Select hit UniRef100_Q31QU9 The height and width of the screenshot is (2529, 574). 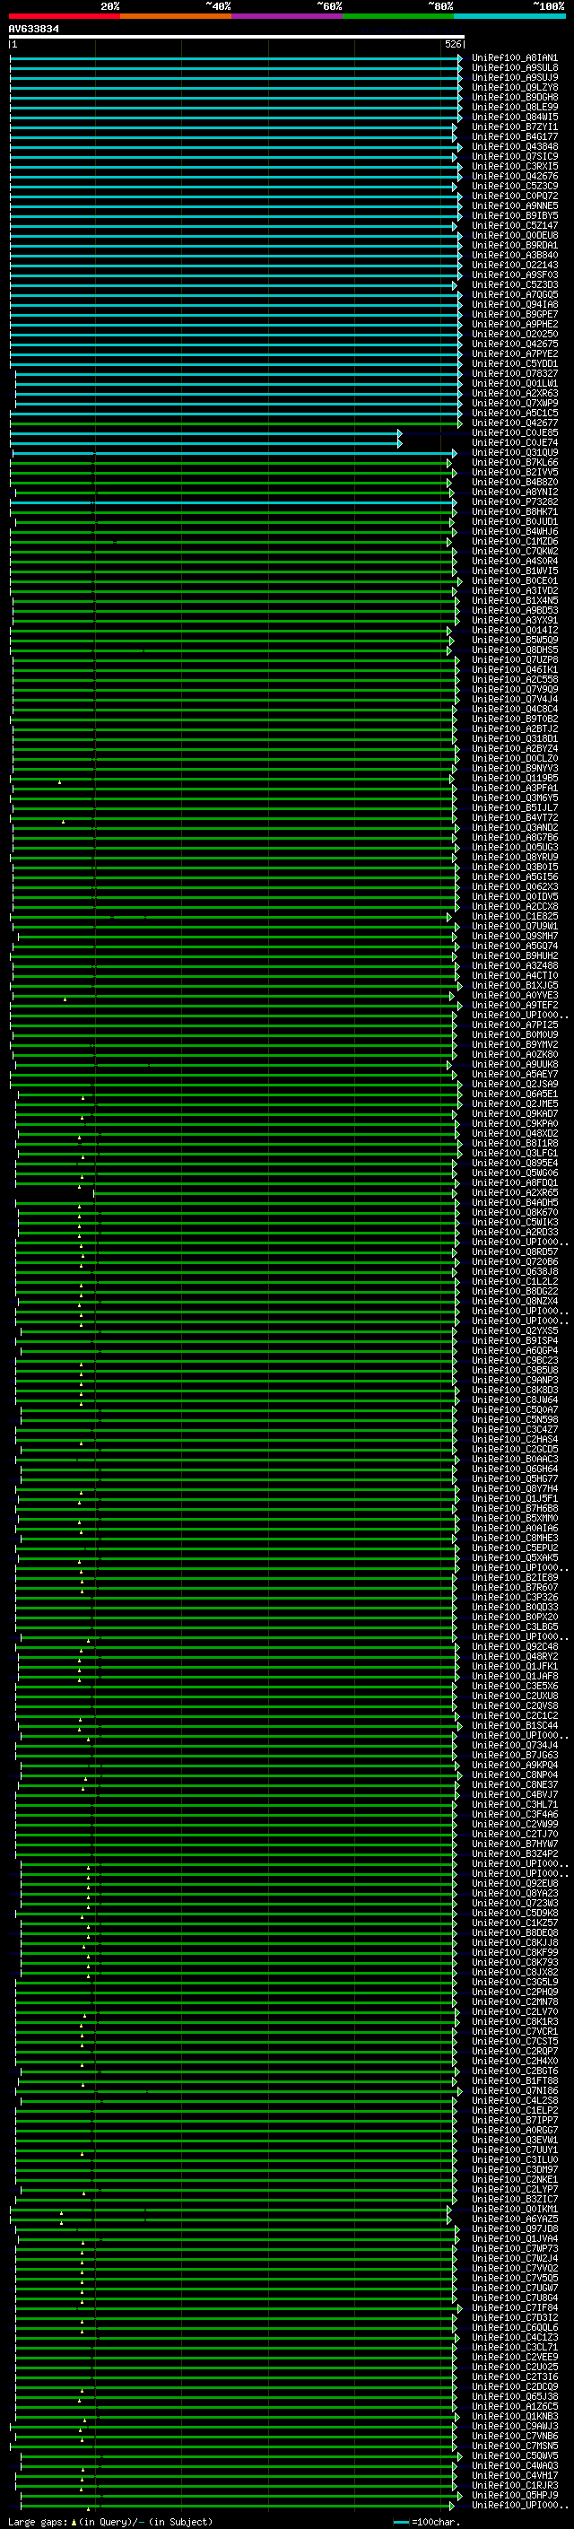[x=514, y=452]
